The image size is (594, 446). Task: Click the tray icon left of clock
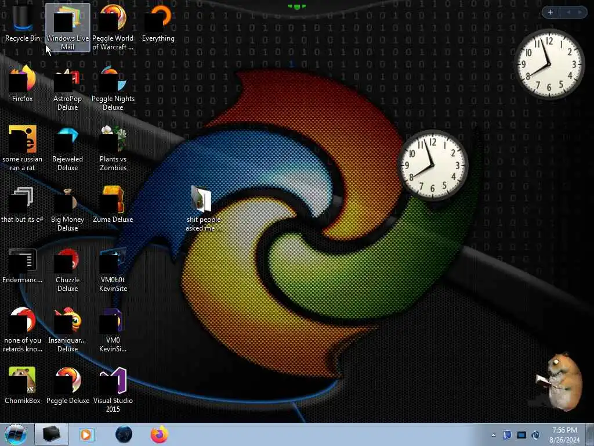pos(535,435)
